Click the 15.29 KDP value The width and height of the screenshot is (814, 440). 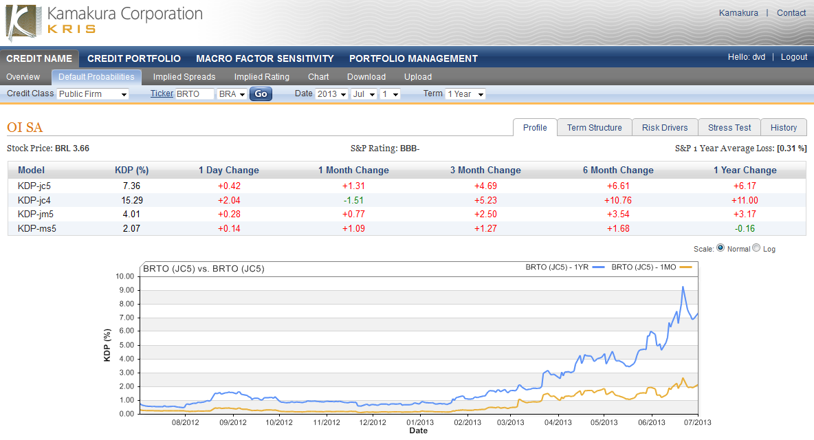132,200
